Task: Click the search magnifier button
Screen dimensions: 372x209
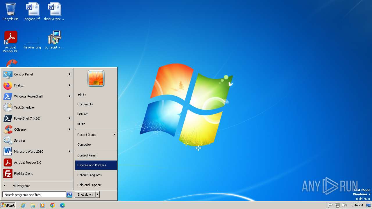Action: (69, 195)
